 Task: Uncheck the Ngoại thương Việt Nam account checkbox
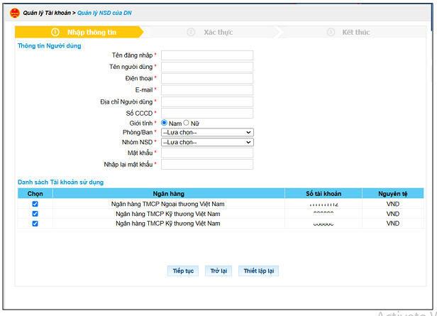coord(35,204)
